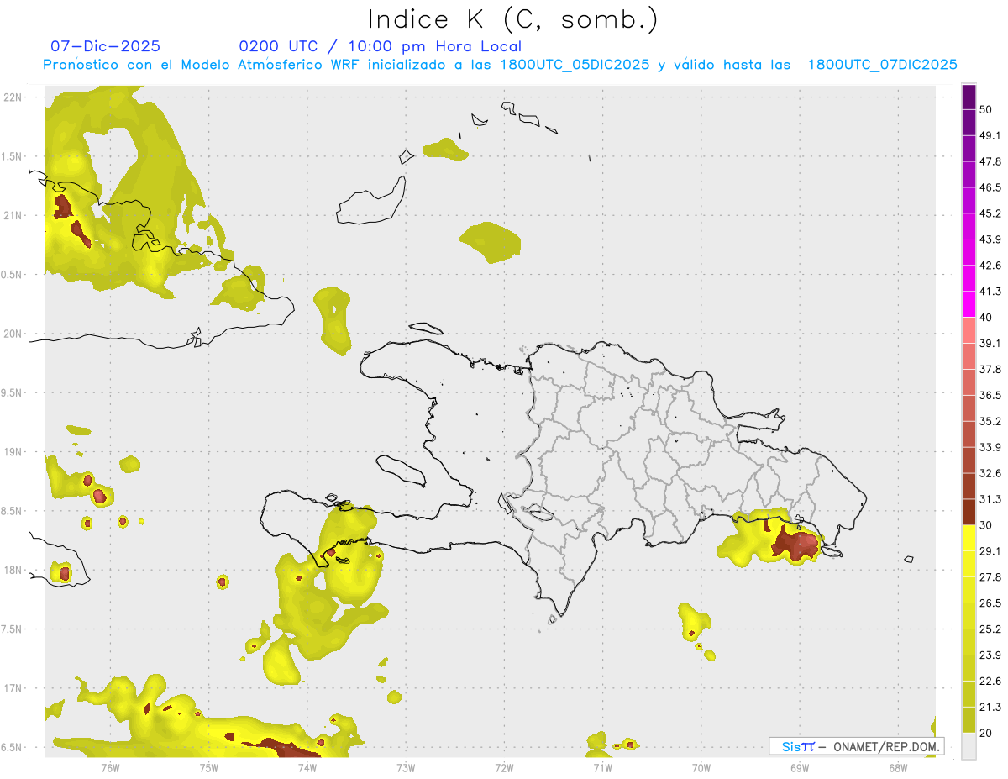Pick the bright yellow swatch between 29.1 and 30

(x=969, y=538)
